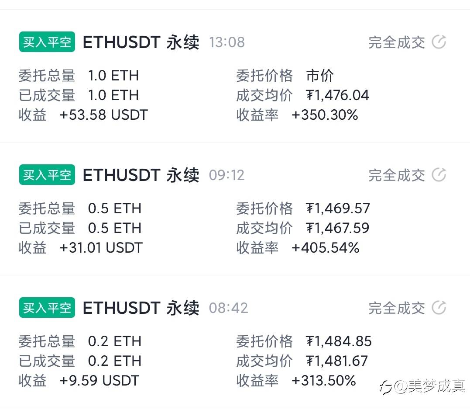Tap the +9.59 USDT profit value

[99, 380]
